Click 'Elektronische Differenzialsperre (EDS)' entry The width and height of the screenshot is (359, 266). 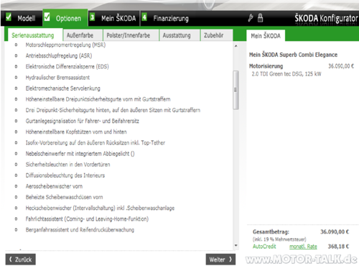(x=67, y=66)
